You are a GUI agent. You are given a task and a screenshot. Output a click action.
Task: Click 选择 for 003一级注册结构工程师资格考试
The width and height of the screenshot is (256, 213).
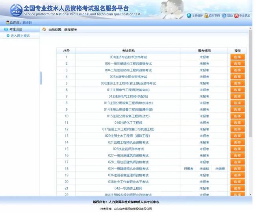[237, 64]
